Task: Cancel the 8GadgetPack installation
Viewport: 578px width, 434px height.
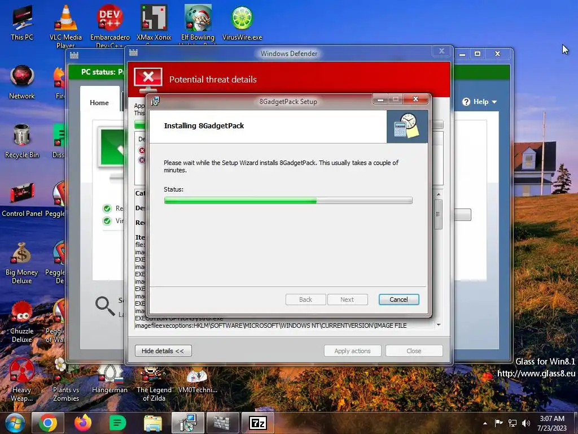Action: click(399, 300)
